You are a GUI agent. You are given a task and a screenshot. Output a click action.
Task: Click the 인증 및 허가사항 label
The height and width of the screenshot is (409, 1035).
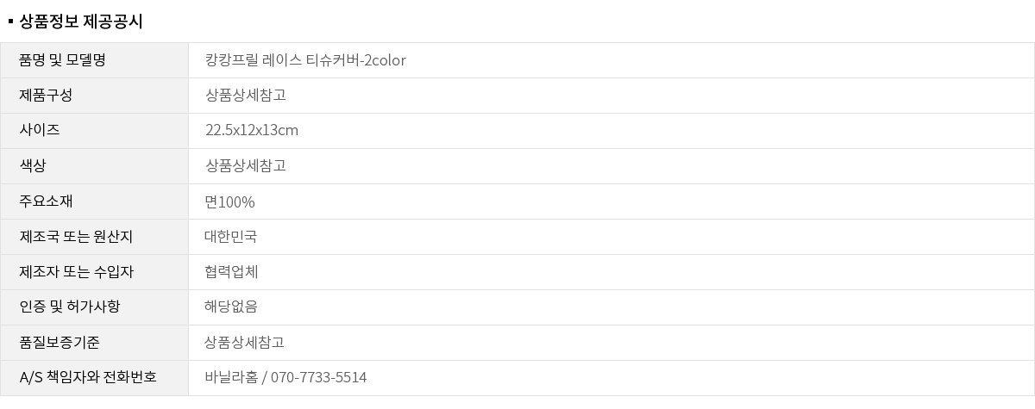point(70,307)
